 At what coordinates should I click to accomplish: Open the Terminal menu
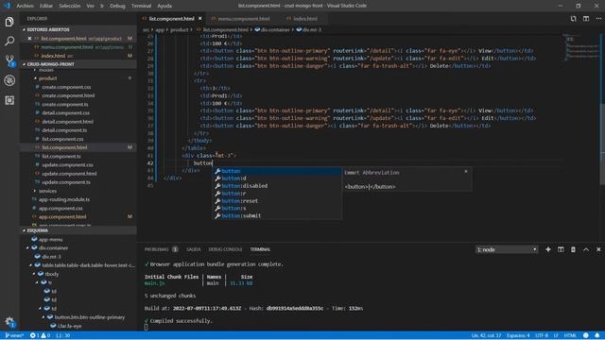point(141,6)
